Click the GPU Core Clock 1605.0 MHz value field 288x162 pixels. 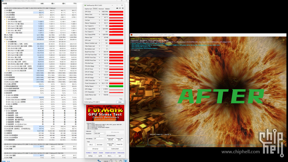105,12
